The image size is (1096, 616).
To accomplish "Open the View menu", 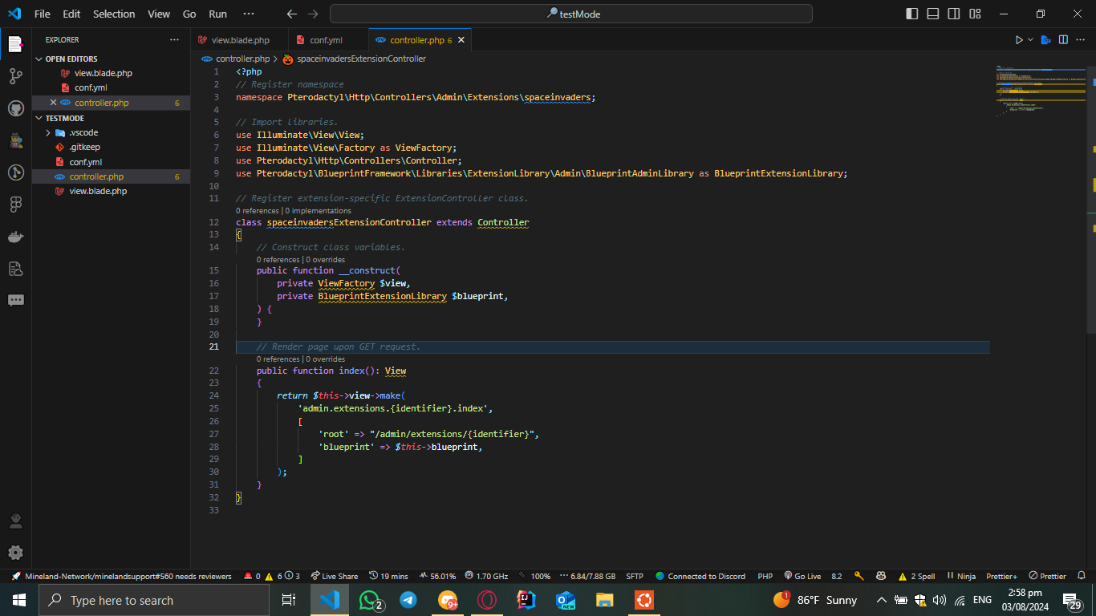I will (159, 14).
